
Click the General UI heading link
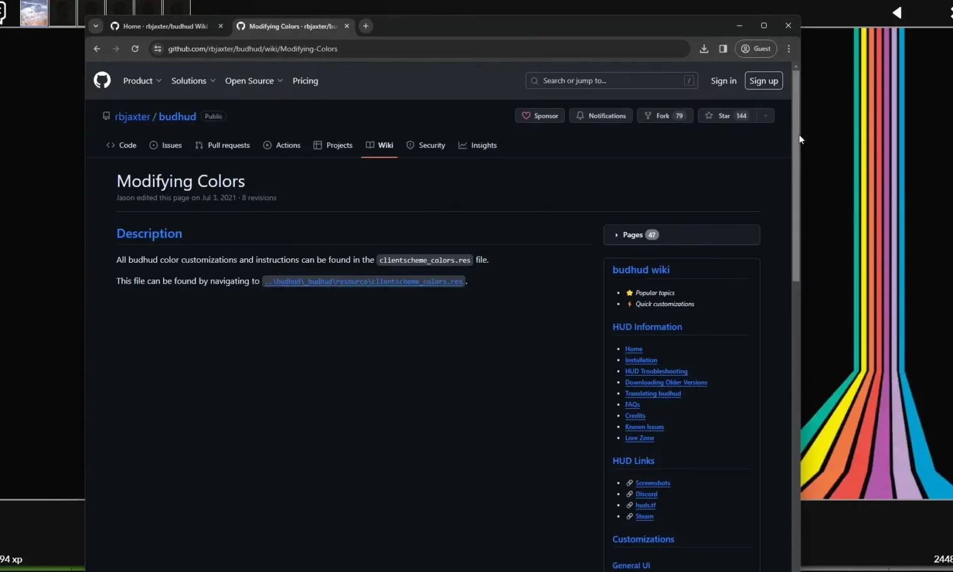point(631,565)
